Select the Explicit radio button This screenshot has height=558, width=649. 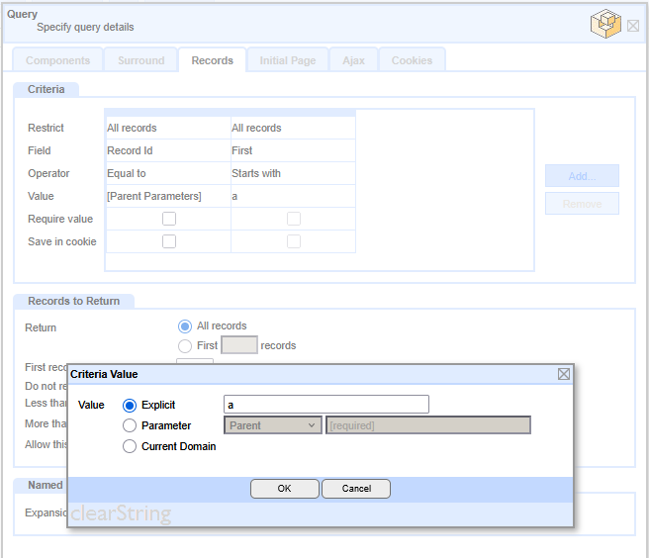(x=130, y=405)
